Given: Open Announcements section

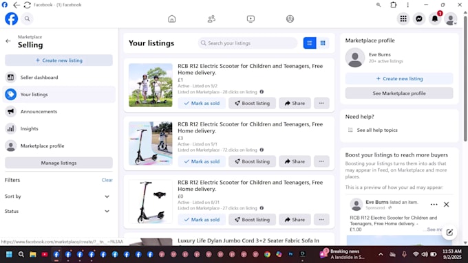Looking at the screenshot, I should pos(58,112).
